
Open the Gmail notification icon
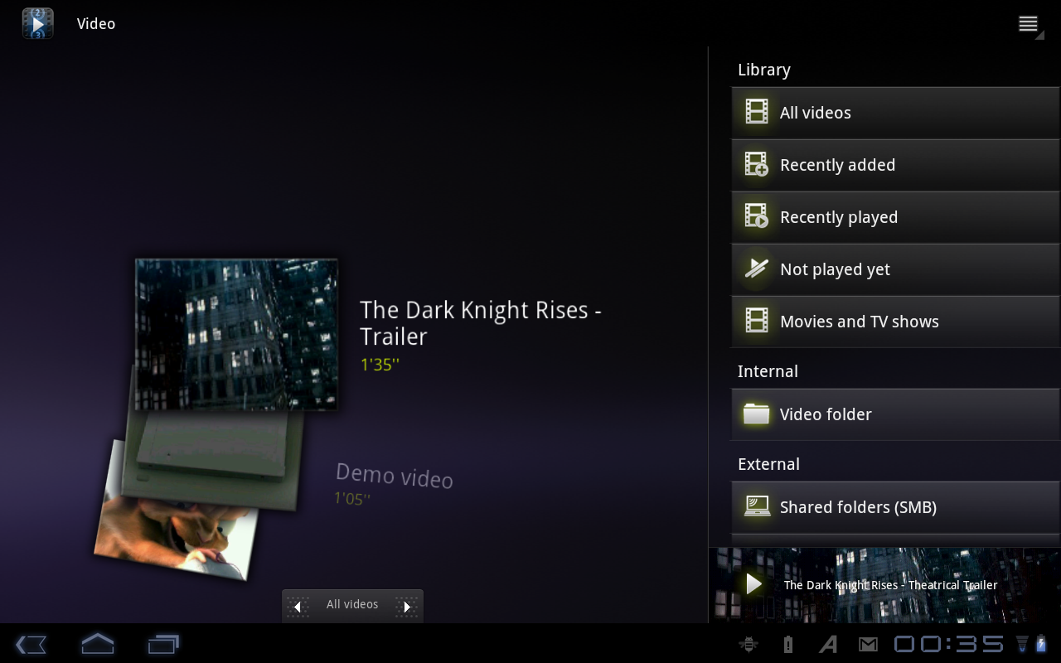(x=868, y=644)
